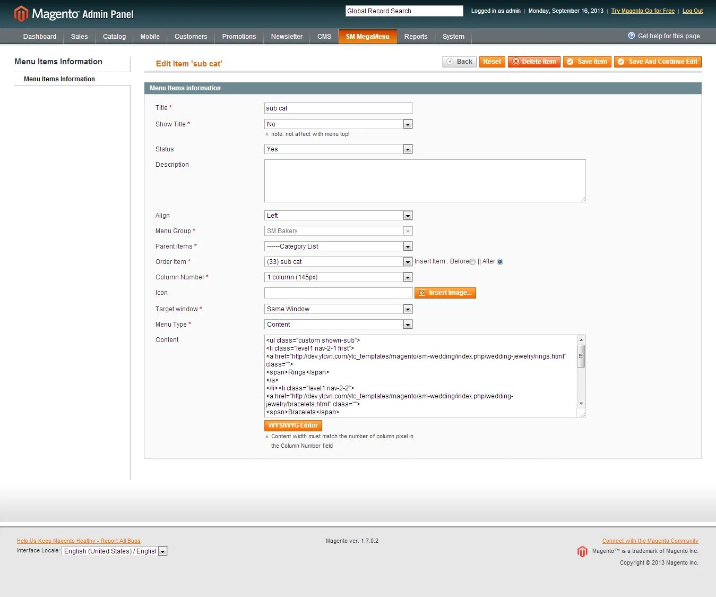Open the Try Magento Go for Free link
716x597 pixels.
click(x=642, y=11)
